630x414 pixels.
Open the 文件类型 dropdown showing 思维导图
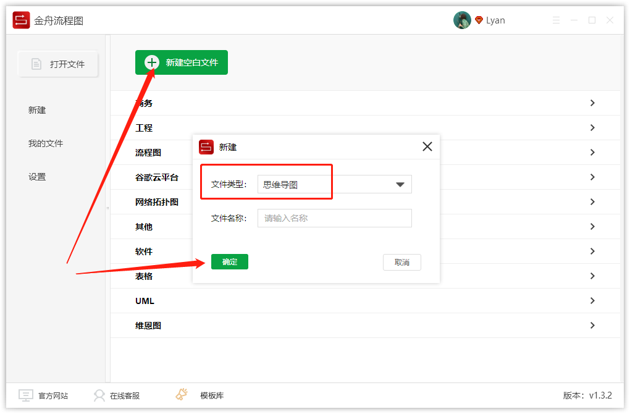click(334, 185)
